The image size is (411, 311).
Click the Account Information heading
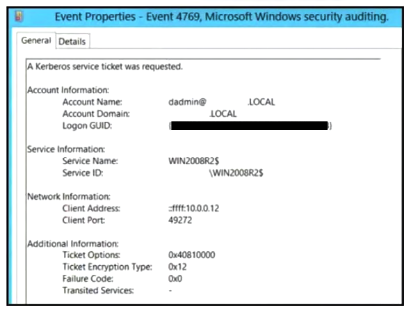68,90
